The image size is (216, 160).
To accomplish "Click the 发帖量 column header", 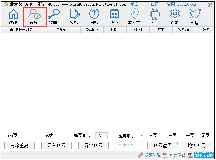I will pos(184,30).
